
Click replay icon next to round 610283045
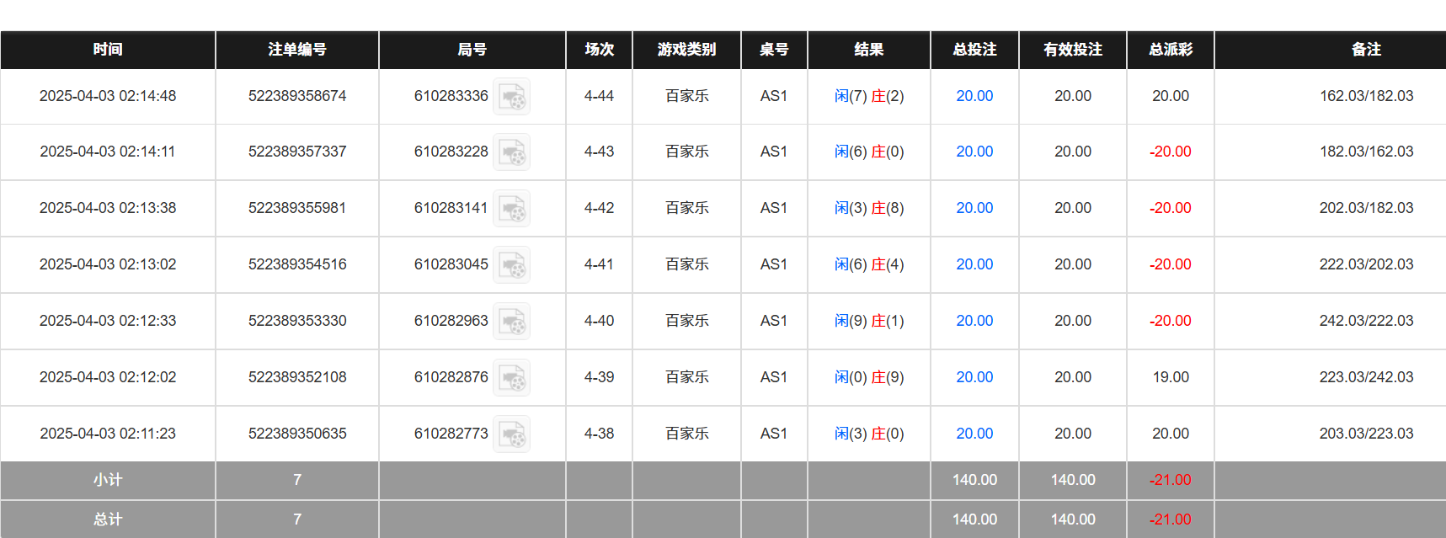511,265
